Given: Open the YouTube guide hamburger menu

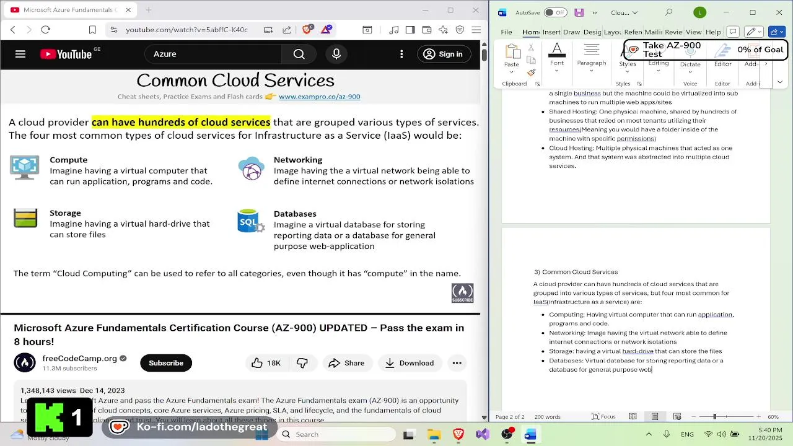Looking at the screenshot, I should click(20, 54).
